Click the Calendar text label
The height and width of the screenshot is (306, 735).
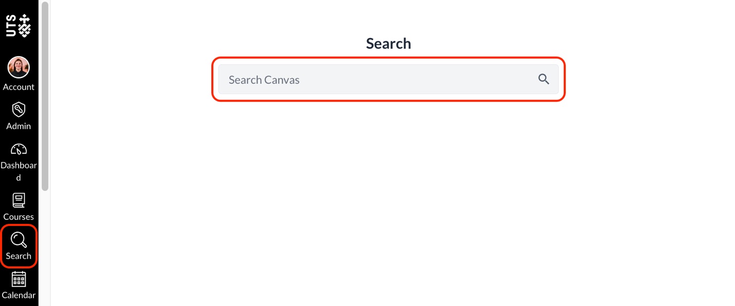pyautogui.click(x=19, y=295)
